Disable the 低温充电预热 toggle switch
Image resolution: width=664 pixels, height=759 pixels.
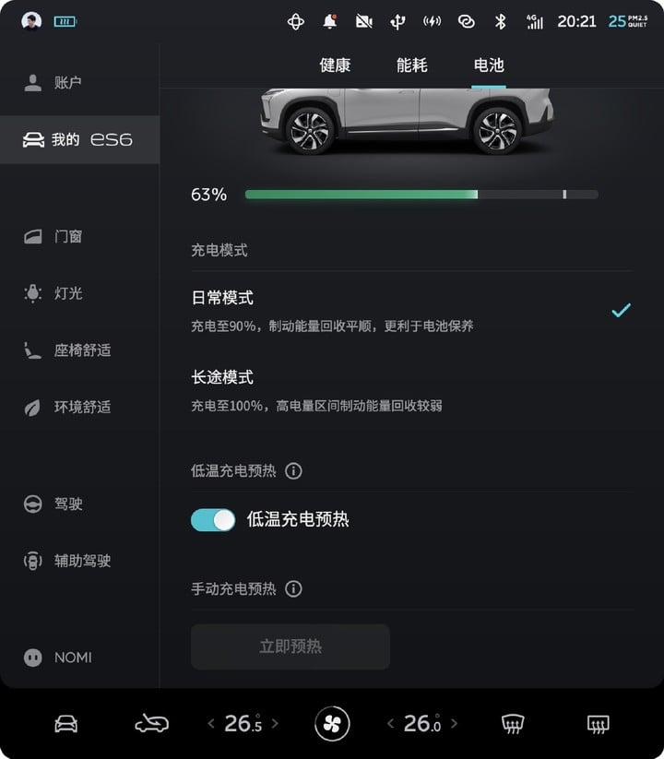tap(213, 520)
